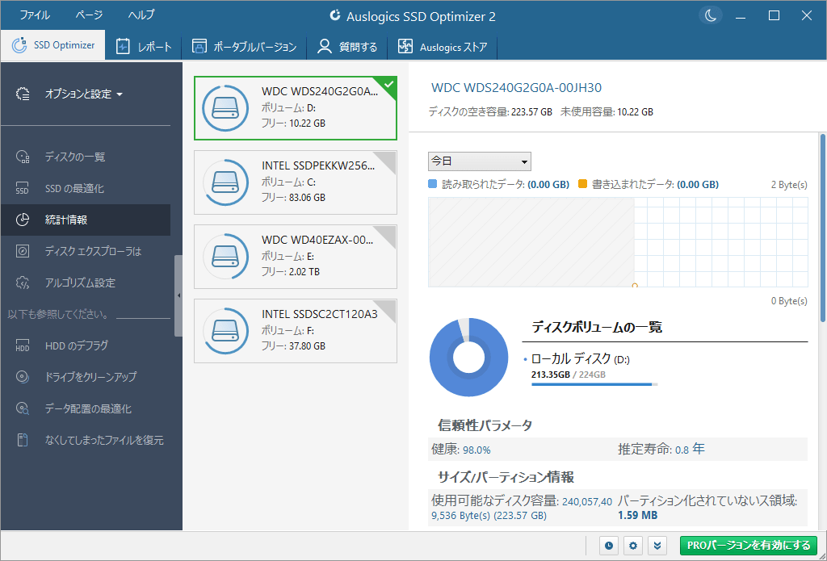Screen dimensions: 827x561
Task: Open なくしてしまったファイルを復元 tool
Action: click(103, 440)
